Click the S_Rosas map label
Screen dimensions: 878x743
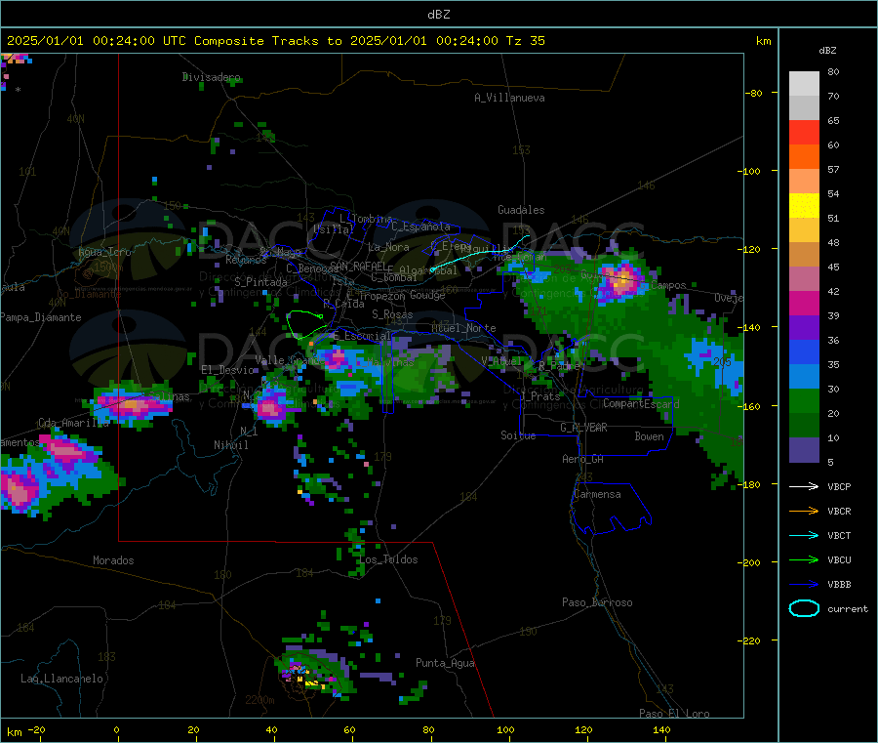coord(392,315)
